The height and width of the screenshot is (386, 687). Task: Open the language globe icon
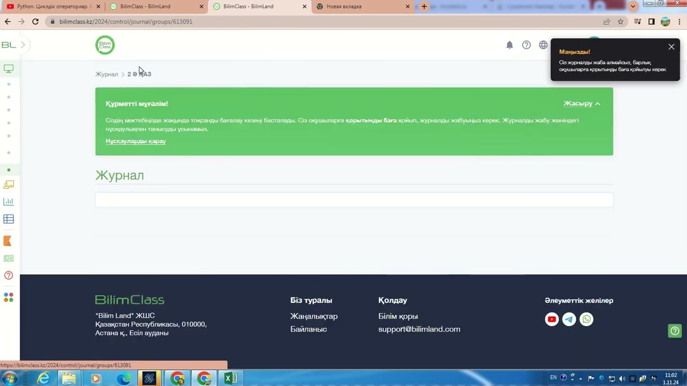pos(543,45)
